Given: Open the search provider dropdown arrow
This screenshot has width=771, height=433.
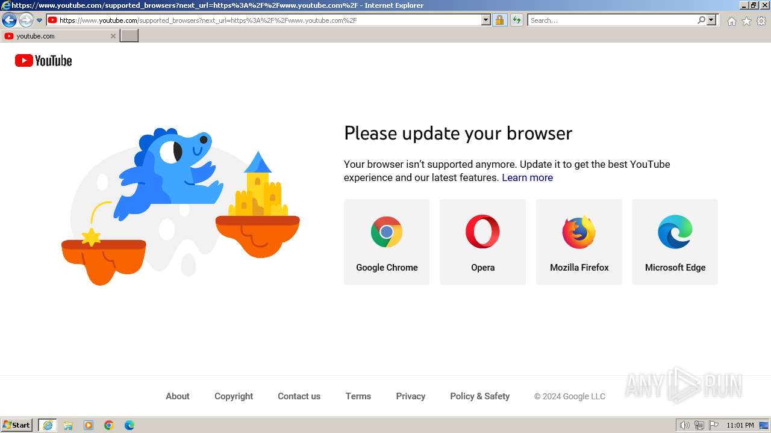Looking at the screenshot, I should coord(711,20).
